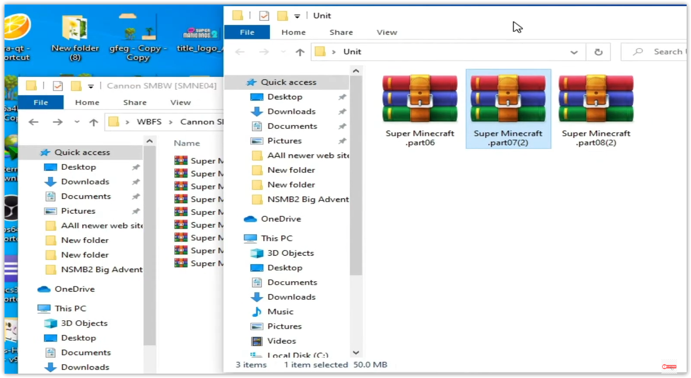Open 3D Objects in Cannon SMBW sidebar
Screen dimensions: 691x378
84,323
